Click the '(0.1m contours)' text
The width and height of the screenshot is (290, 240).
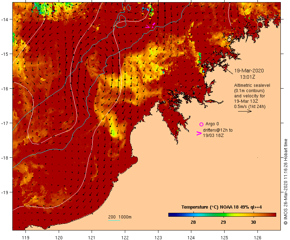click(249, 91)
